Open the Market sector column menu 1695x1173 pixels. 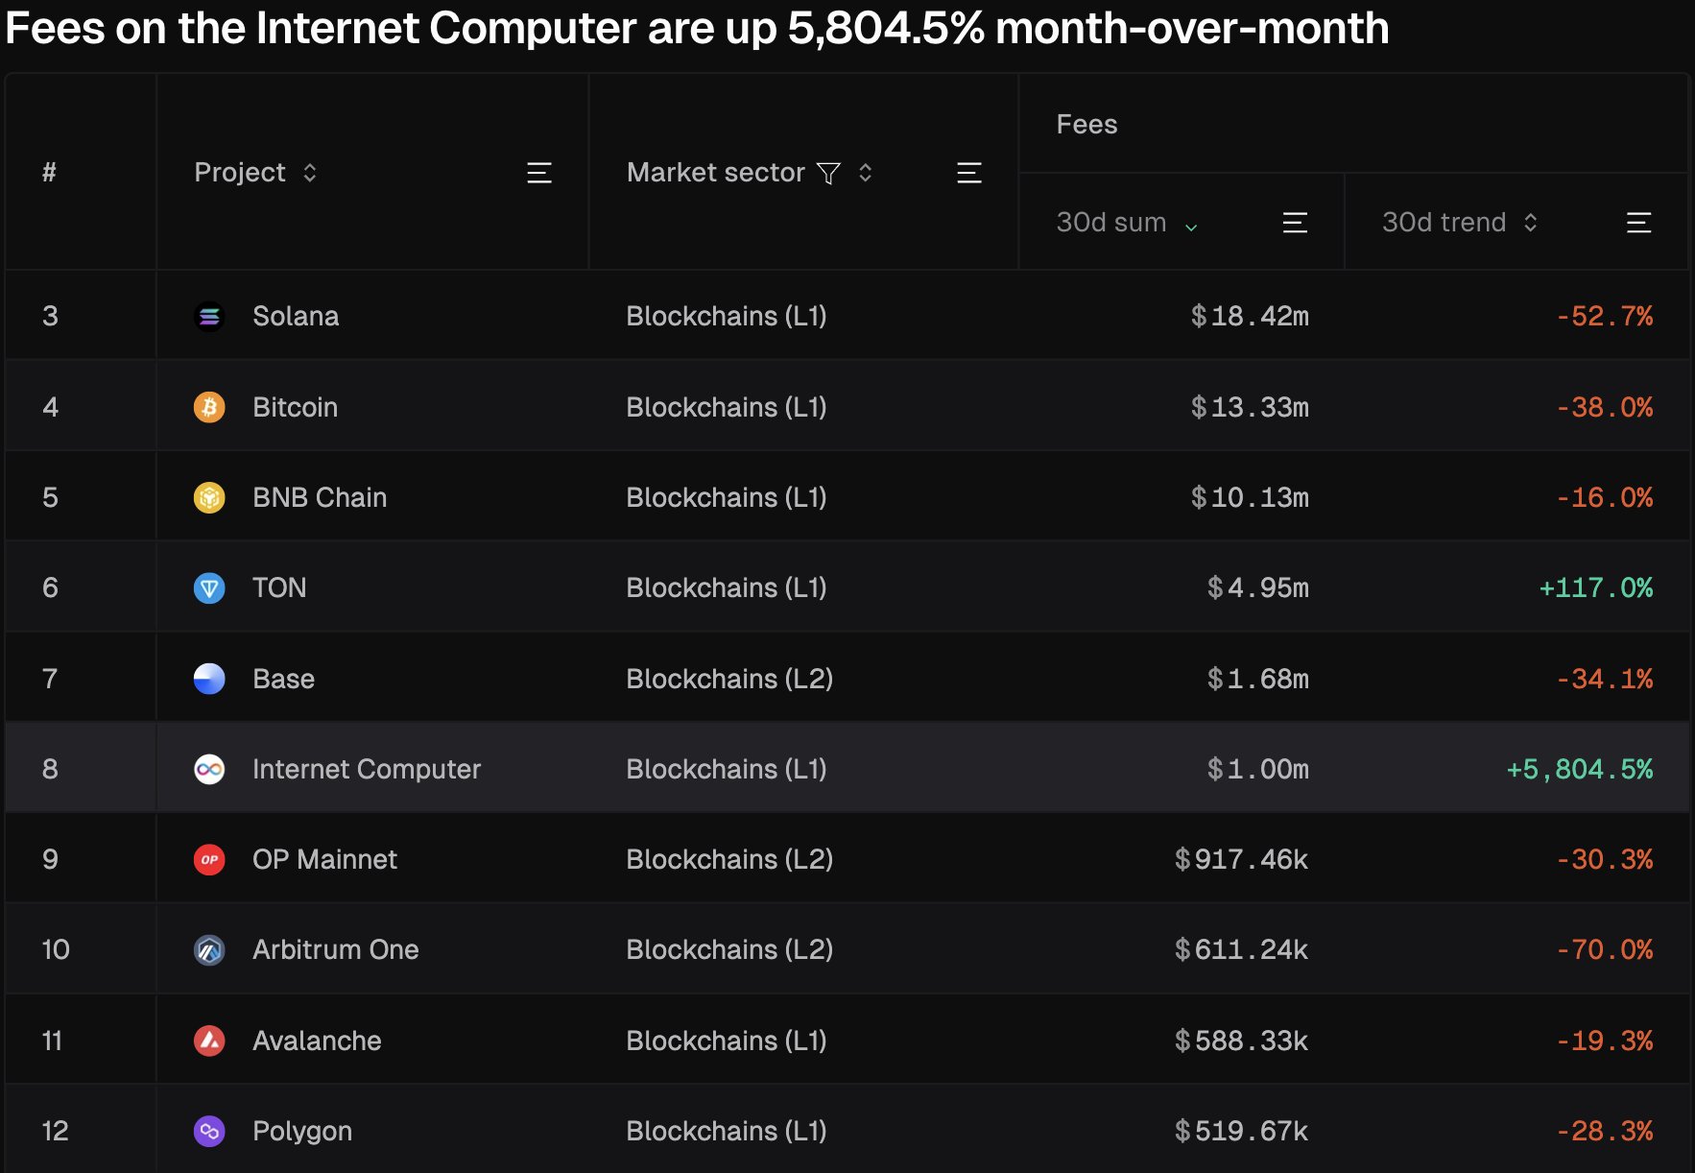click(x=969, y=173)
